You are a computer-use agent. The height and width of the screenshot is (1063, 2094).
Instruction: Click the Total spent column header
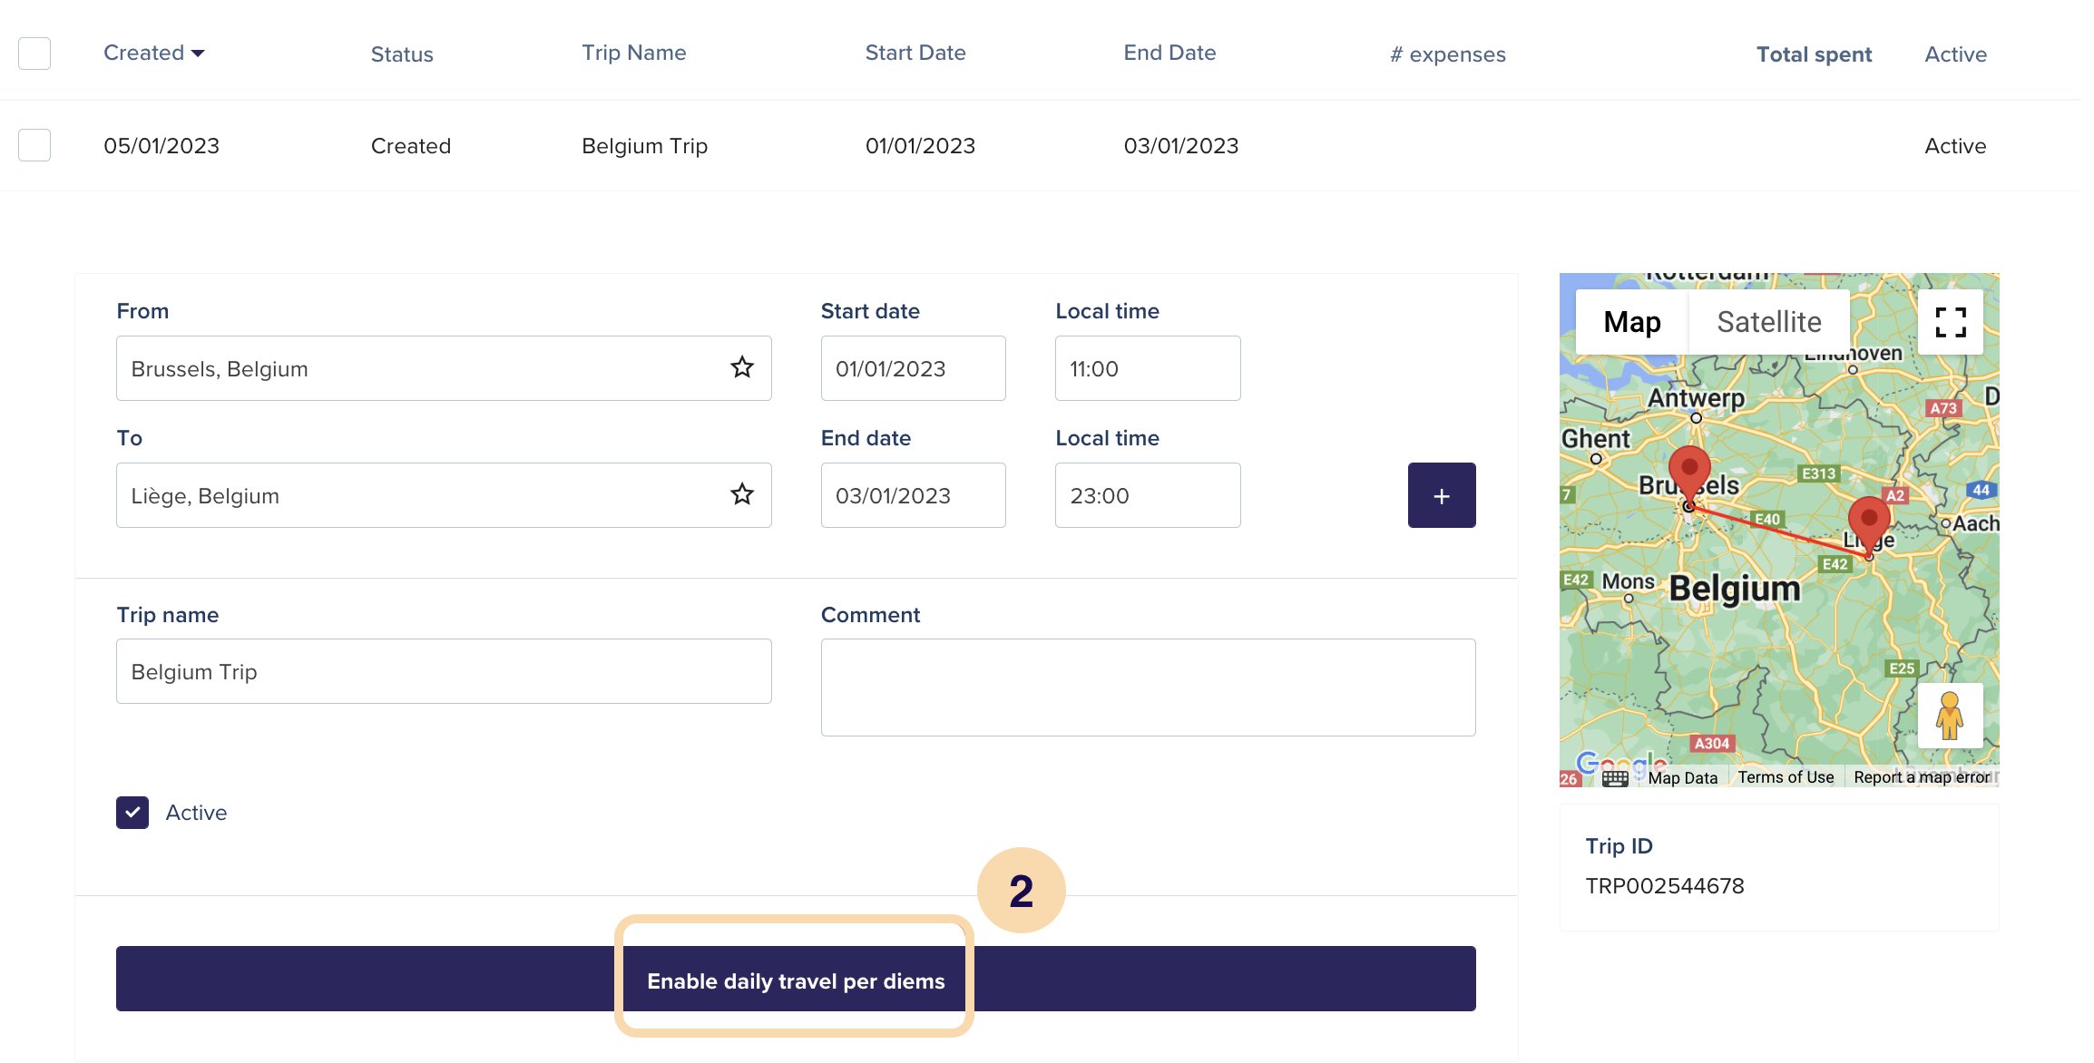click(x=1813, y=54)
